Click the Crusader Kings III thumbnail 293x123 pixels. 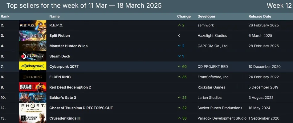click(x=33, y=118)
